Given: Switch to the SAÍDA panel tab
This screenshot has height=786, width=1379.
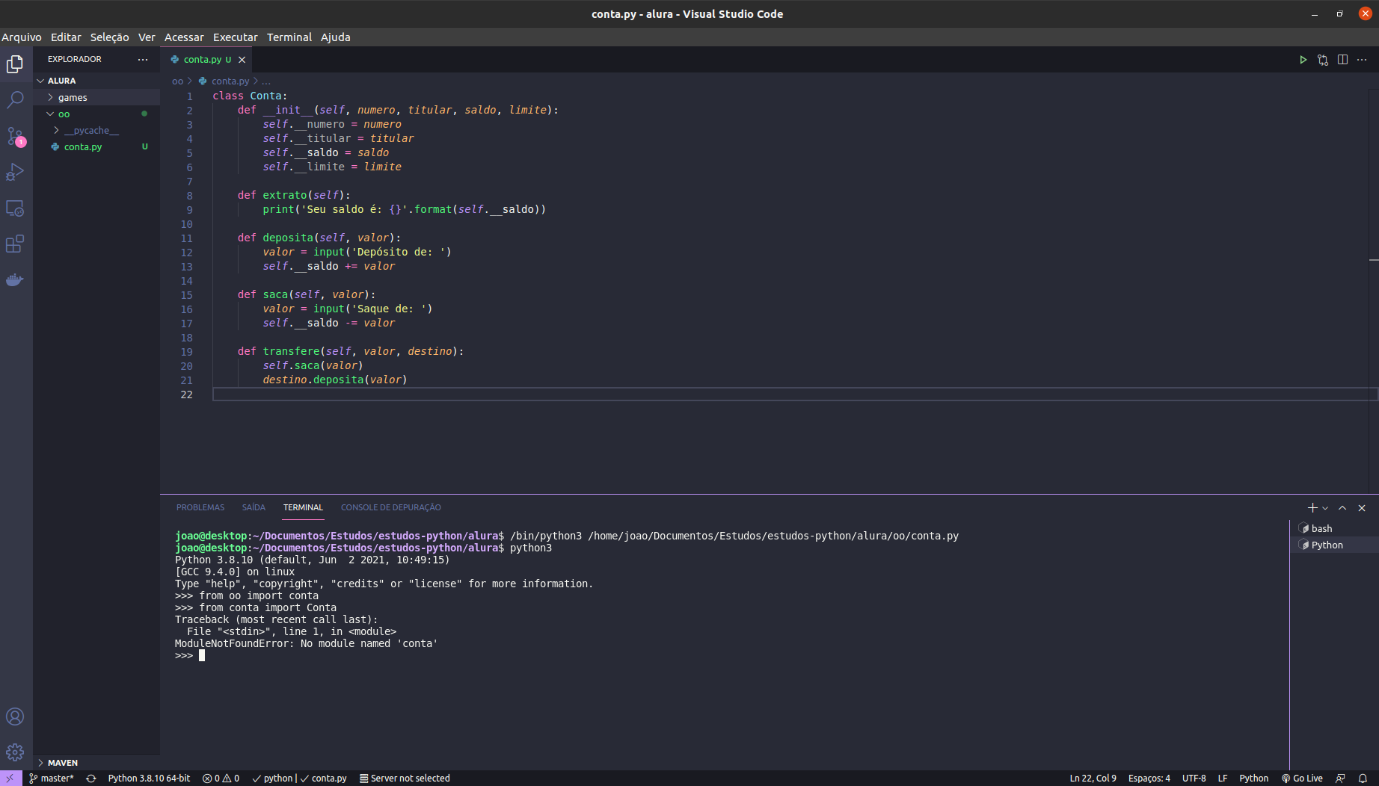Looking at the screenshot, I should [254, 507].
